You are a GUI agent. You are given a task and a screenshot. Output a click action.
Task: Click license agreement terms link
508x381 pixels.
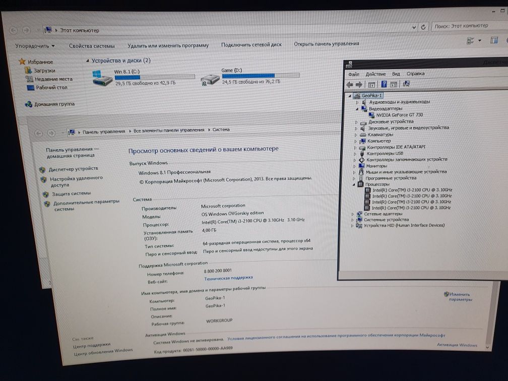point(336,337)
